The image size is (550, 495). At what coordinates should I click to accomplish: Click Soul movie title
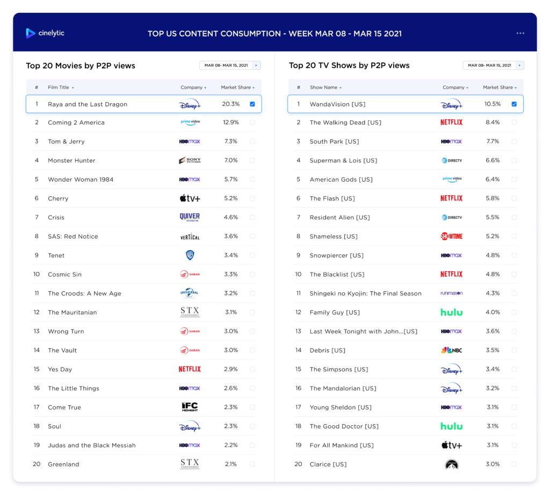tap(54, 426)
